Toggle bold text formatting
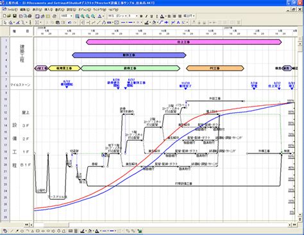 point(141,16)
